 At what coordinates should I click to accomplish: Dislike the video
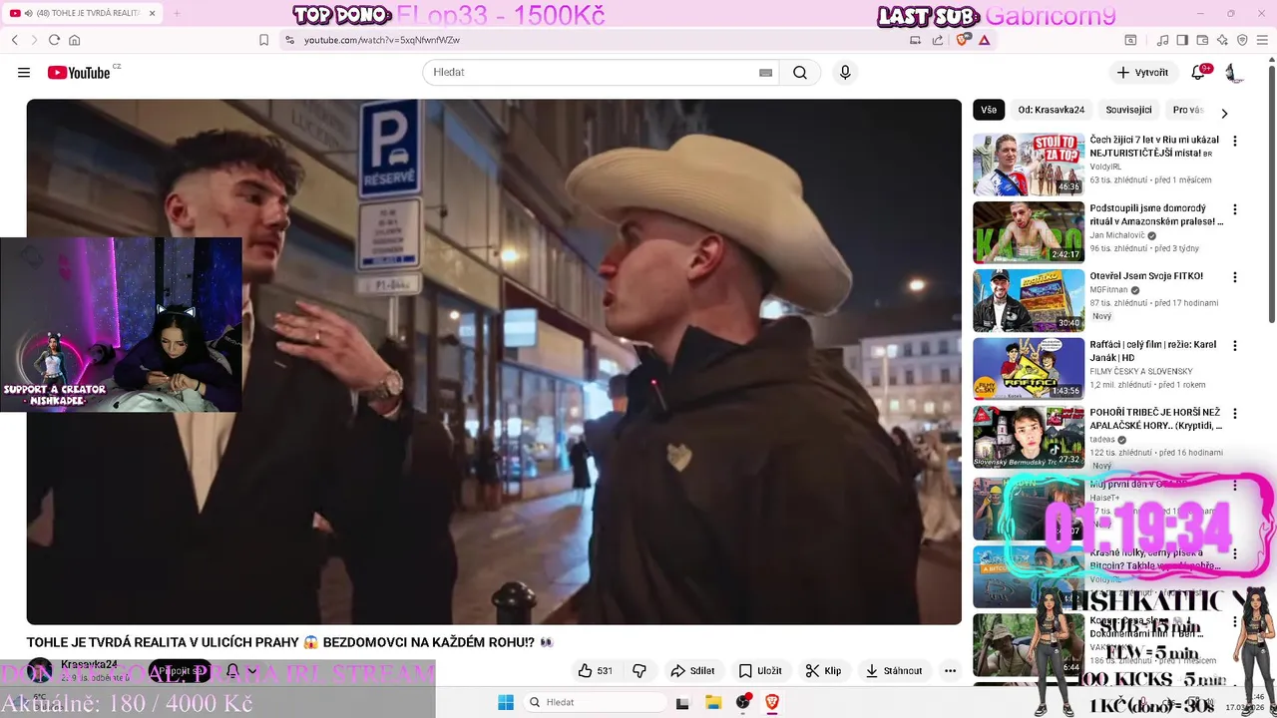tap(639, 671)
